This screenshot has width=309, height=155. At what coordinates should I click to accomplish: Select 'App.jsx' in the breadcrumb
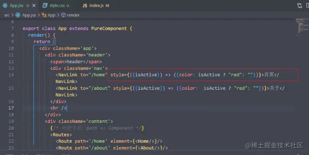[x=29, y=15]
